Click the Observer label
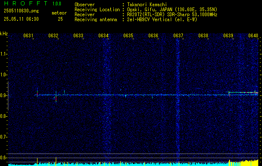The height and width of the screenshot is (166, 262). (85, 5)
